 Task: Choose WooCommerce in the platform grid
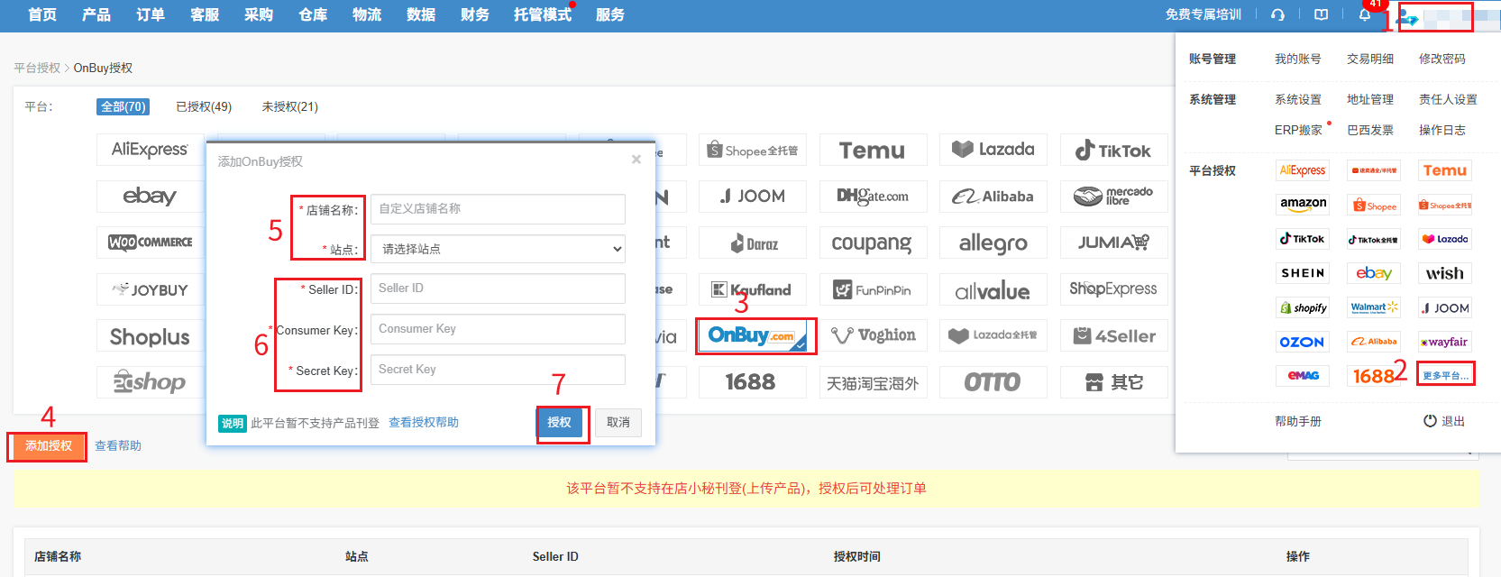coord(151,243)
